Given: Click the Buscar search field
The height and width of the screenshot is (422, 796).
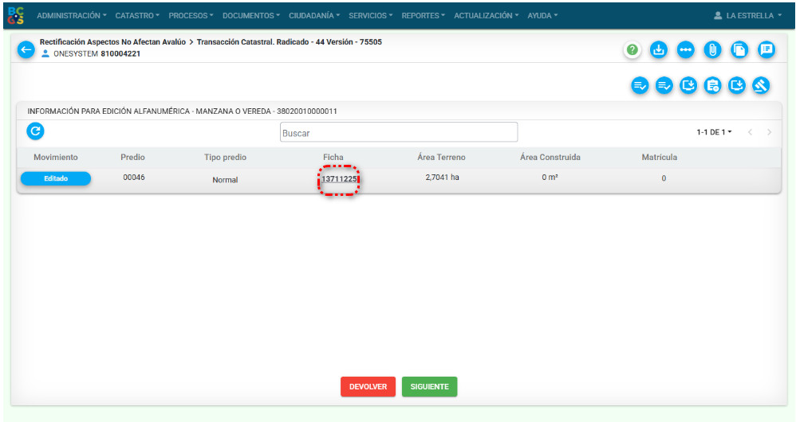Looking at the screenshot, I should tap(399, 133).
